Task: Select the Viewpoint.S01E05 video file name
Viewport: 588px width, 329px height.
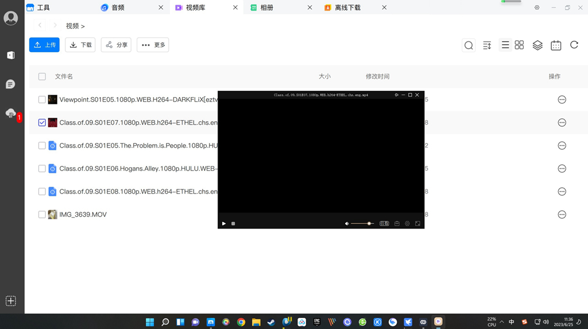Action: [x=138, y=99]
